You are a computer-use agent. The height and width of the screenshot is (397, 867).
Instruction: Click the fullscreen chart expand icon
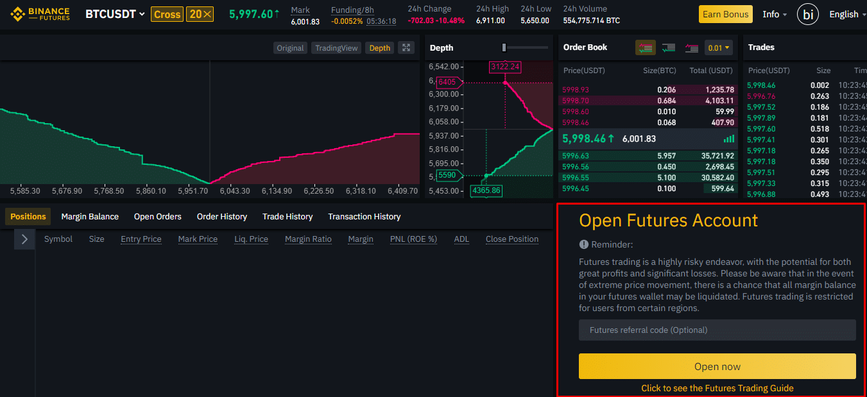(406, 47)
